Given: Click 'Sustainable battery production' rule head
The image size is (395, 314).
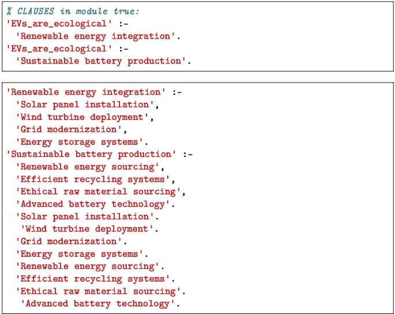Looking at the screenshot, I should tap(91, 154).
